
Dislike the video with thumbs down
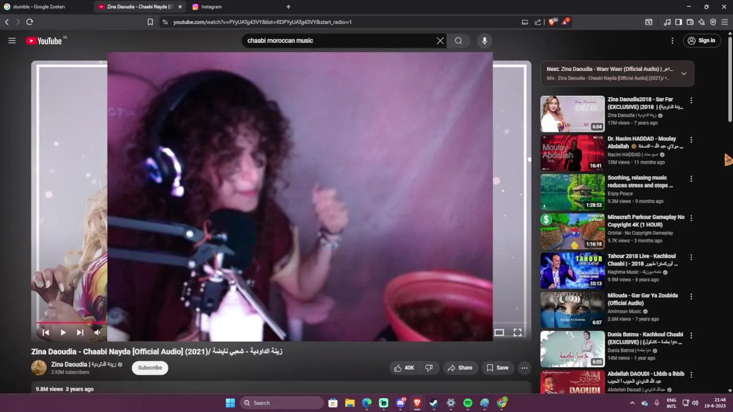429,368
